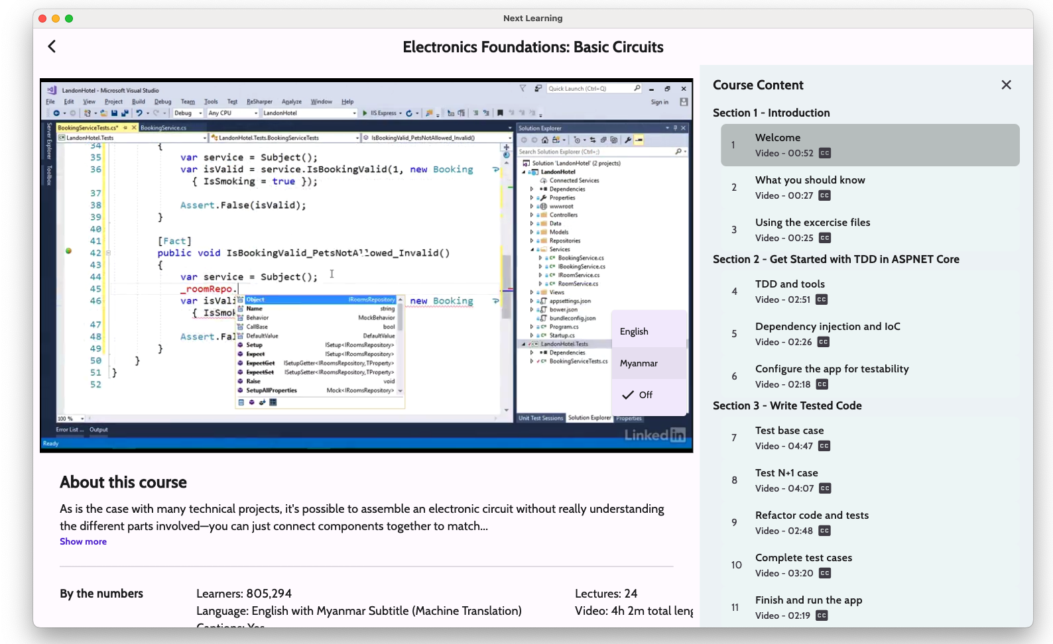Open the Test N+1 case video
The image size is (1053, 644).
pos(786,473)
